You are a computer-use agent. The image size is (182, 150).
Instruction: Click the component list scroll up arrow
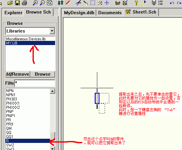tap(53, 91)
